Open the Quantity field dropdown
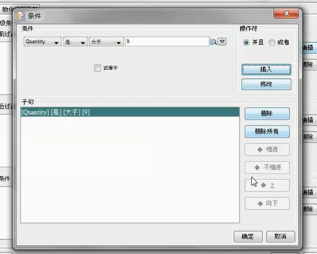 coord(42,42)
